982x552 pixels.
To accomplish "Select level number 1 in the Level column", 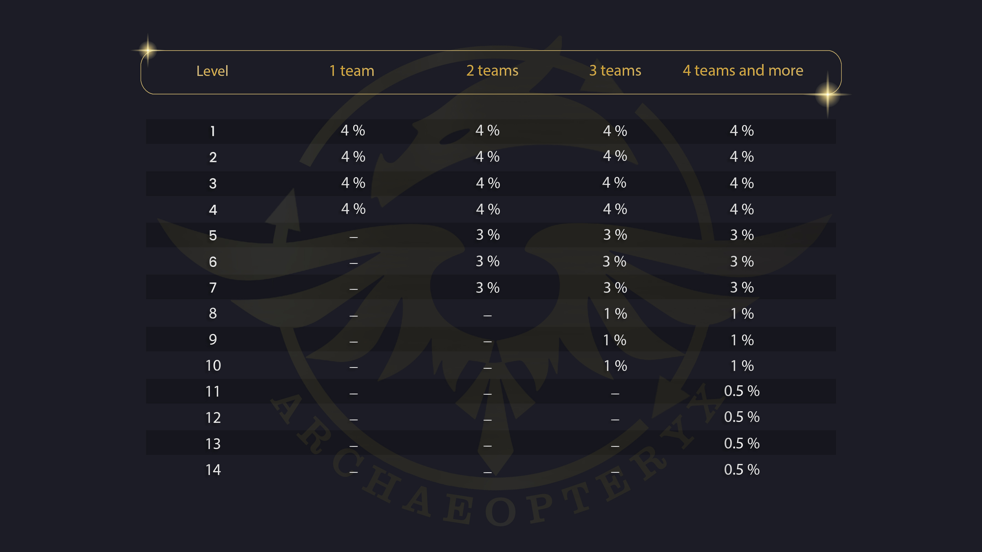I will tap(213, 131).
